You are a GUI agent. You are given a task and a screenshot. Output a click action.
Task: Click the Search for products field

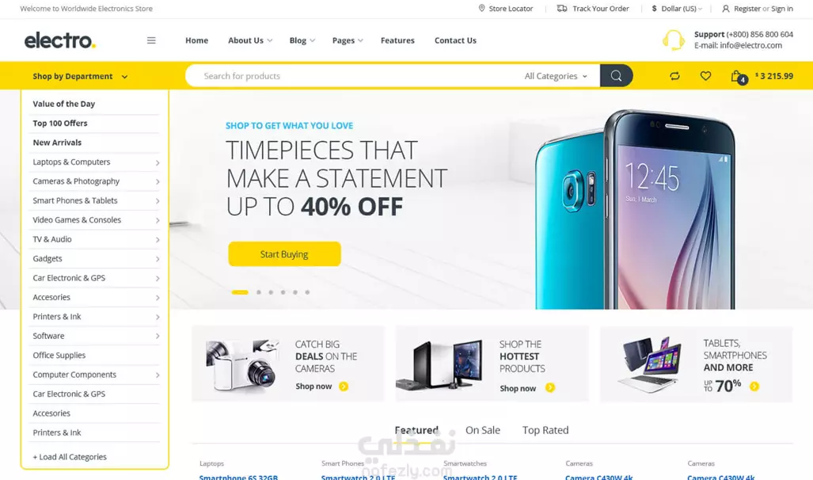(352, 76)
